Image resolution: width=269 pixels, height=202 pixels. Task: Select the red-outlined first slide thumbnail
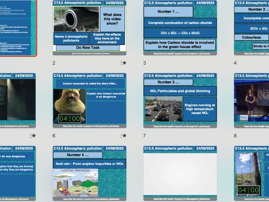click(x=18, y=28)
